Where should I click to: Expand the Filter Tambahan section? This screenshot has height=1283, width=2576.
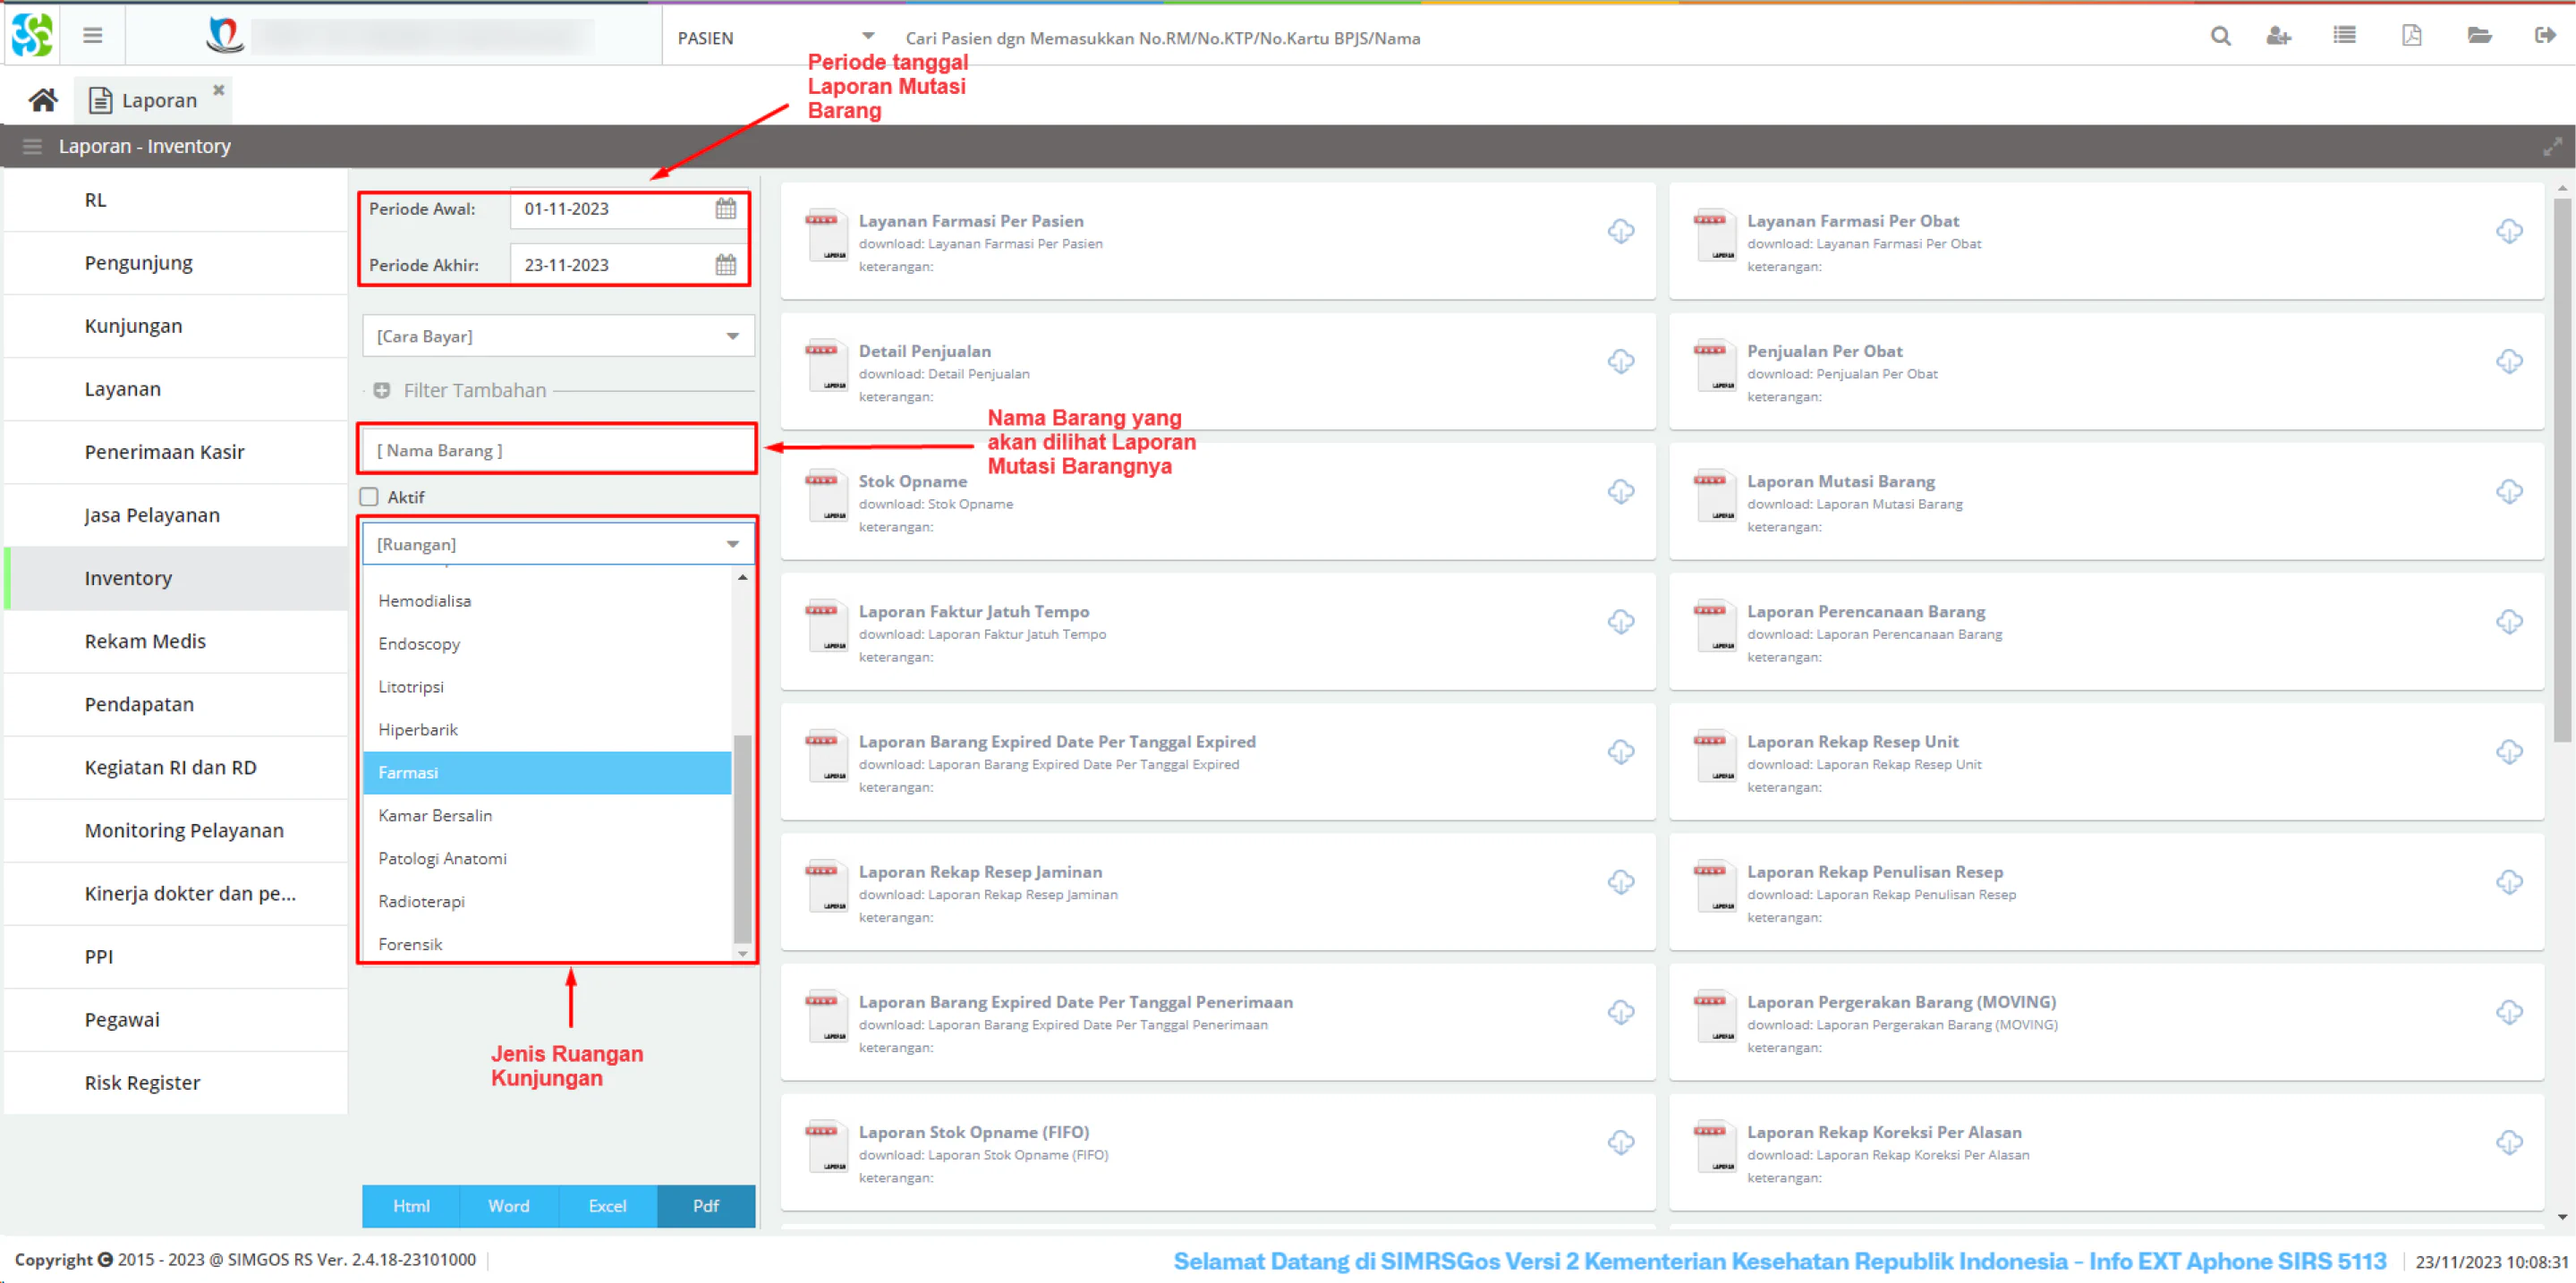pos(381,391)
